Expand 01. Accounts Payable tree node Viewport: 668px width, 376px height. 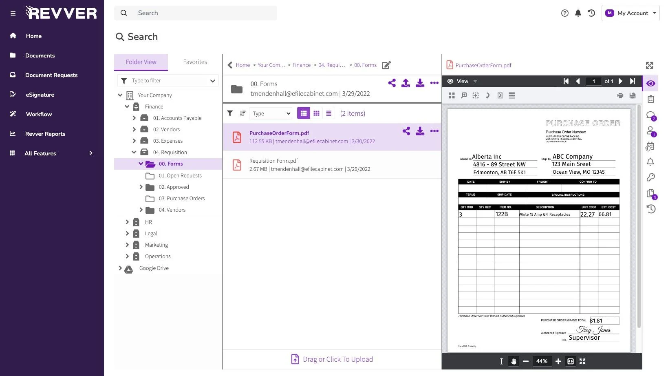coord(134,118)
